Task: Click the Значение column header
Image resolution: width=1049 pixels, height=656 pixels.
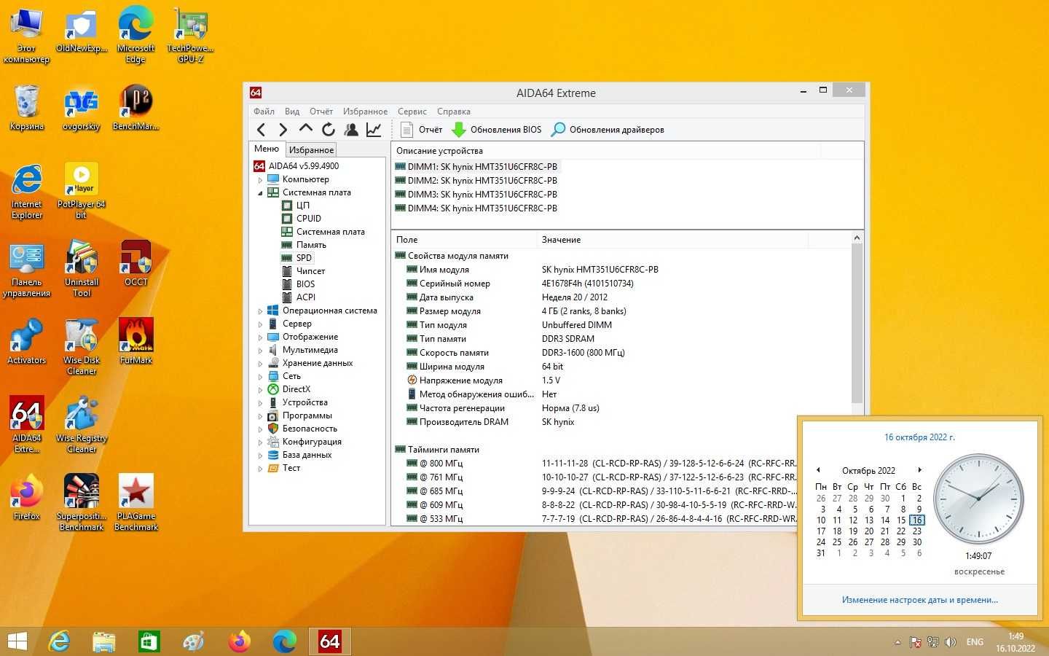Action: [672, 240]
